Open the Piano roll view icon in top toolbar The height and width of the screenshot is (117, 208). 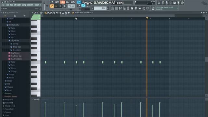click(x=120, y=8)
